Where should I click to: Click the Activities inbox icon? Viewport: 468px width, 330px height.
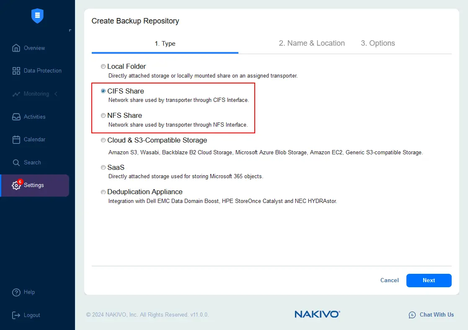coord(16,117)
